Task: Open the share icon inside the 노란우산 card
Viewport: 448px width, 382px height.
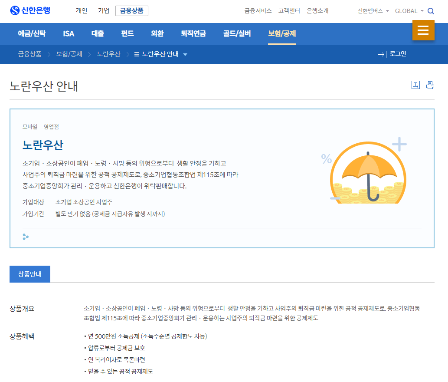Action: [25, 237]
